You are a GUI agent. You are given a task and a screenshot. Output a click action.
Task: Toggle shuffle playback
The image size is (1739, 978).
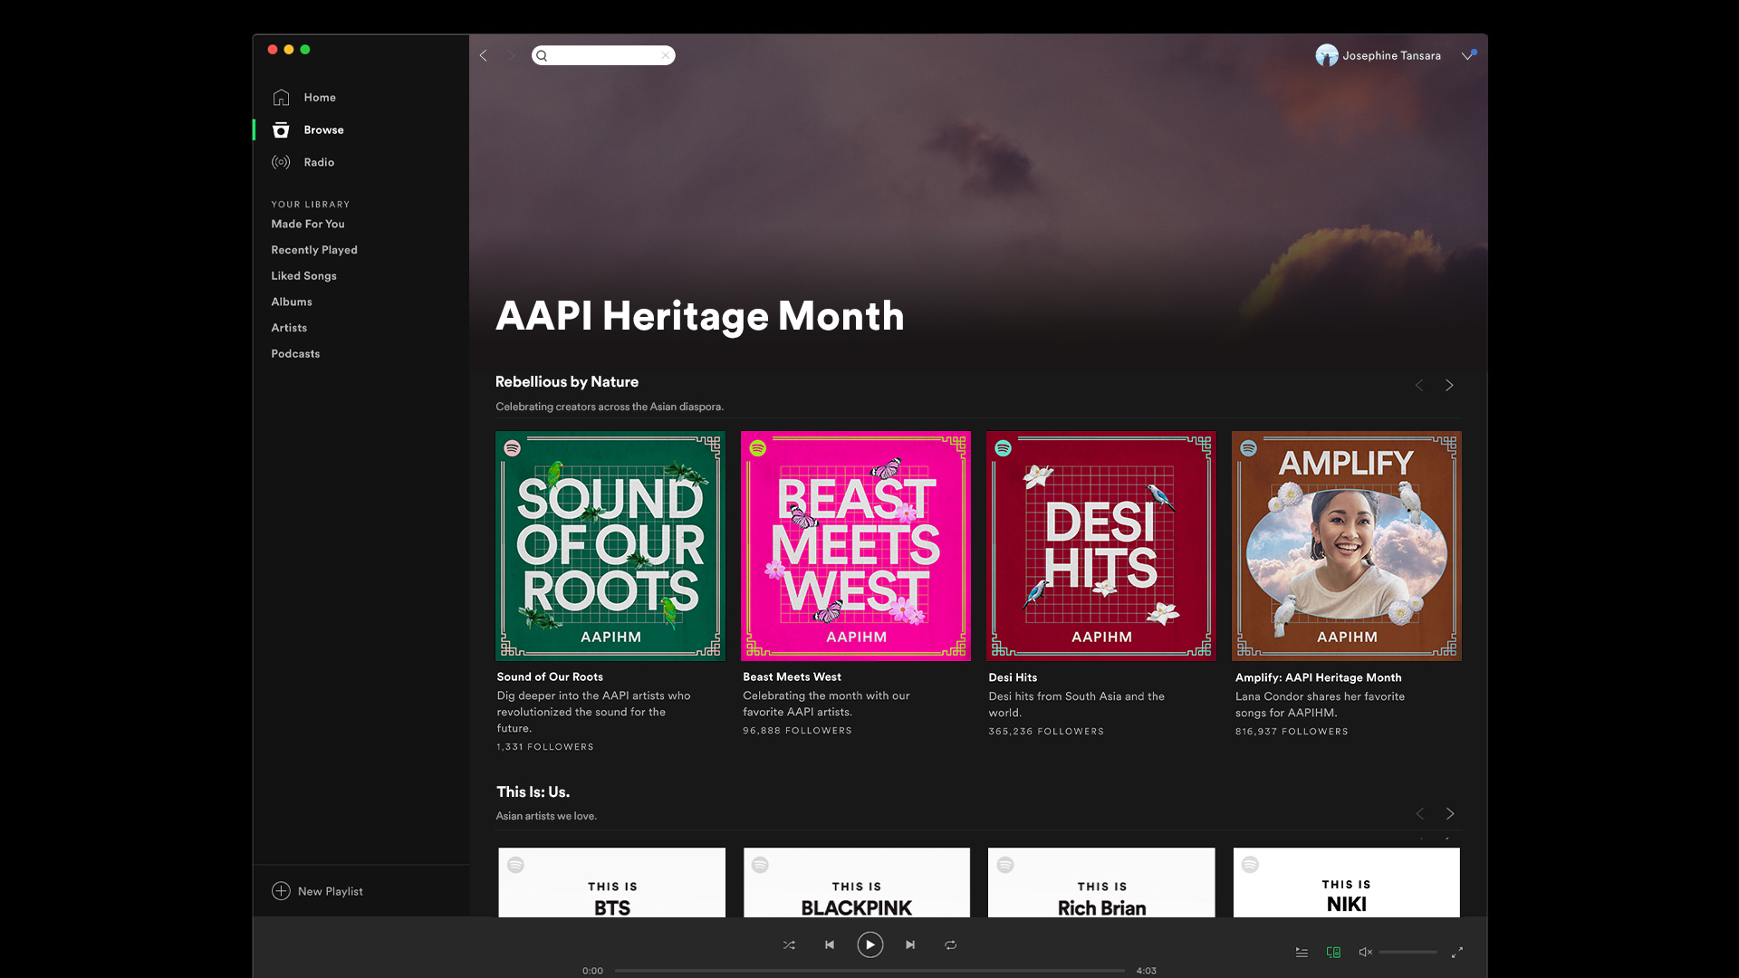click(x=789, y=944)
